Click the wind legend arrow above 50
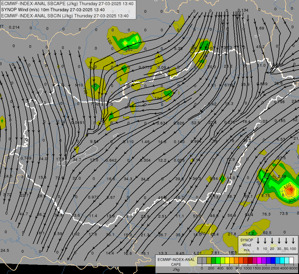The image size is (299, 274). [286, 241]
